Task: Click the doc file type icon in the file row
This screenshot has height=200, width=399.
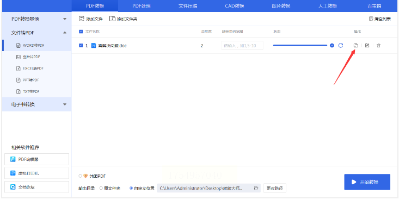Action: point(94,46)
